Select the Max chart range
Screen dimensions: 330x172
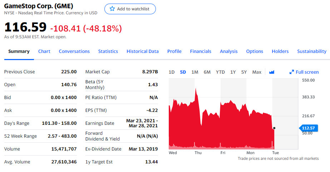tap(257, 72)
